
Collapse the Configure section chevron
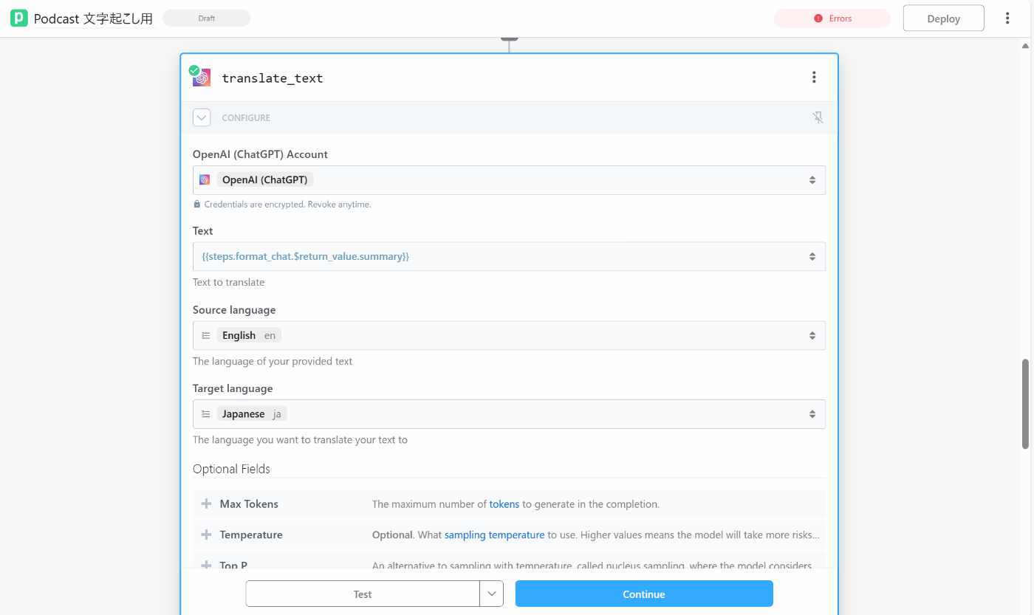coord(202,117)
